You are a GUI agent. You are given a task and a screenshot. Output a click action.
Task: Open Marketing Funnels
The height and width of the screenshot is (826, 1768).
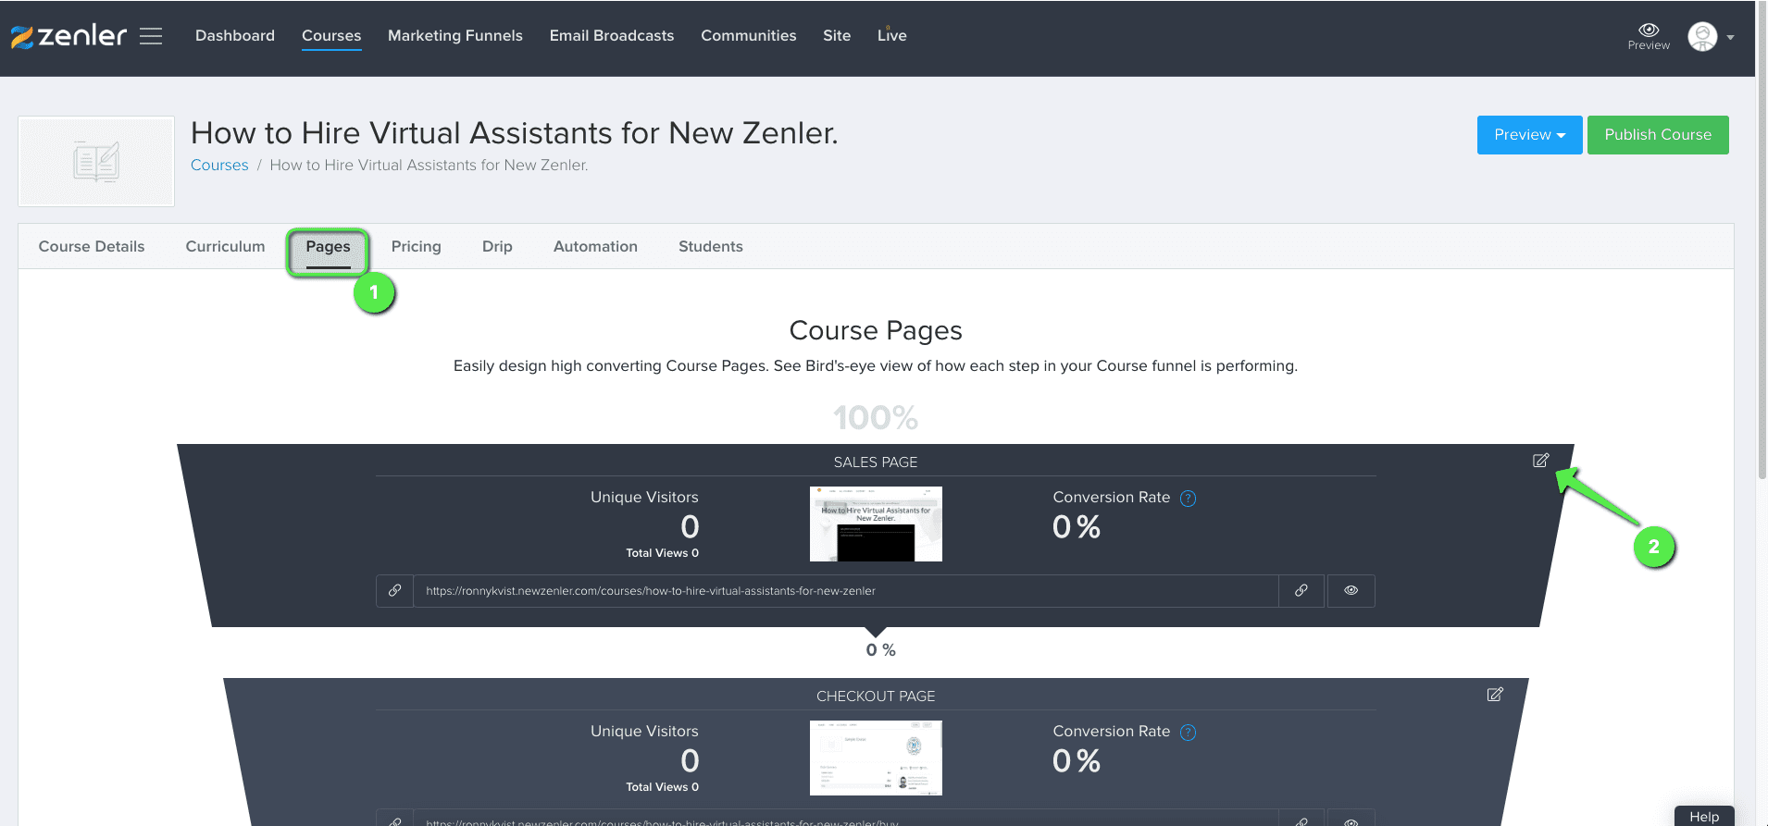pyautogui.click(x=455, y=36)
